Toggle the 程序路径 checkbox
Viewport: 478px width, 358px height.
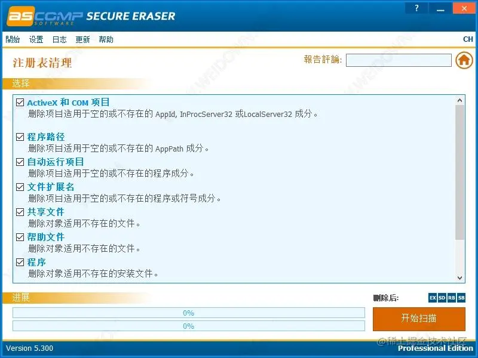click(20, 137)
